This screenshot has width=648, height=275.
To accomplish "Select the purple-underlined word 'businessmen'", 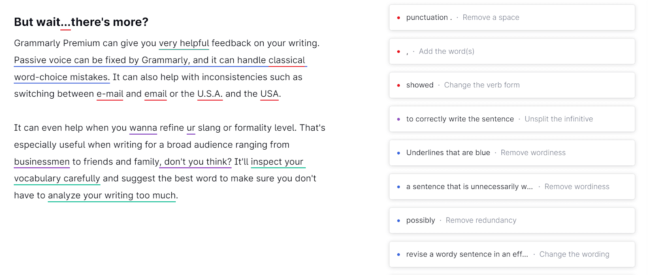I will [x=42, y=162].
